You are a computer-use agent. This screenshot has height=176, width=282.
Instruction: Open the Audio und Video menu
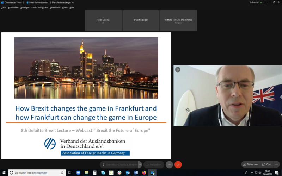coord(39,8)
